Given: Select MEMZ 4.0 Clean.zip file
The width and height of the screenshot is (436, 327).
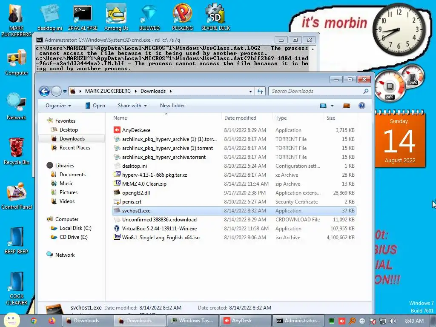Looking at the screenshot, I should tap(234, 184).
